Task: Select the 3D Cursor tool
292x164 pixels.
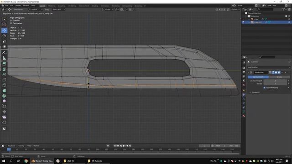Action: (x=4, y=25)
